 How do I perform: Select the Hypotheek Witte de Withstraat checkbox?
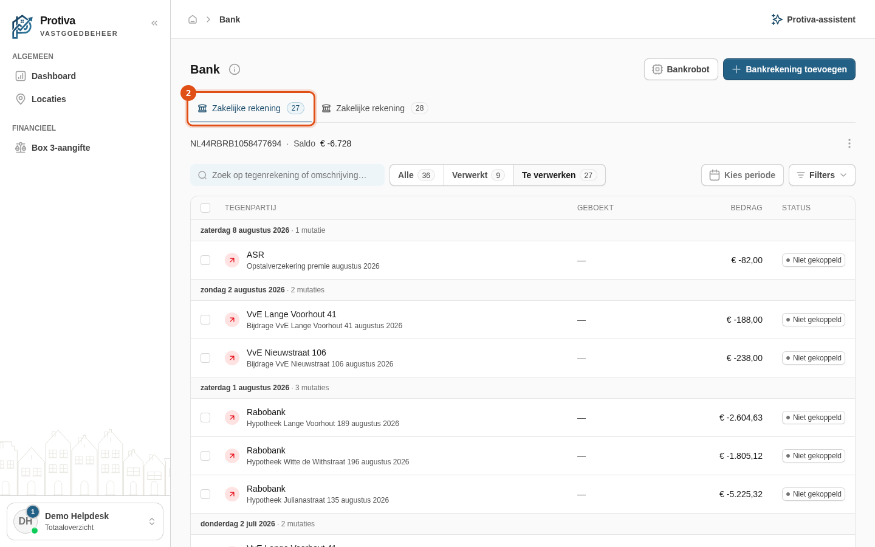(x=205, y=456)
